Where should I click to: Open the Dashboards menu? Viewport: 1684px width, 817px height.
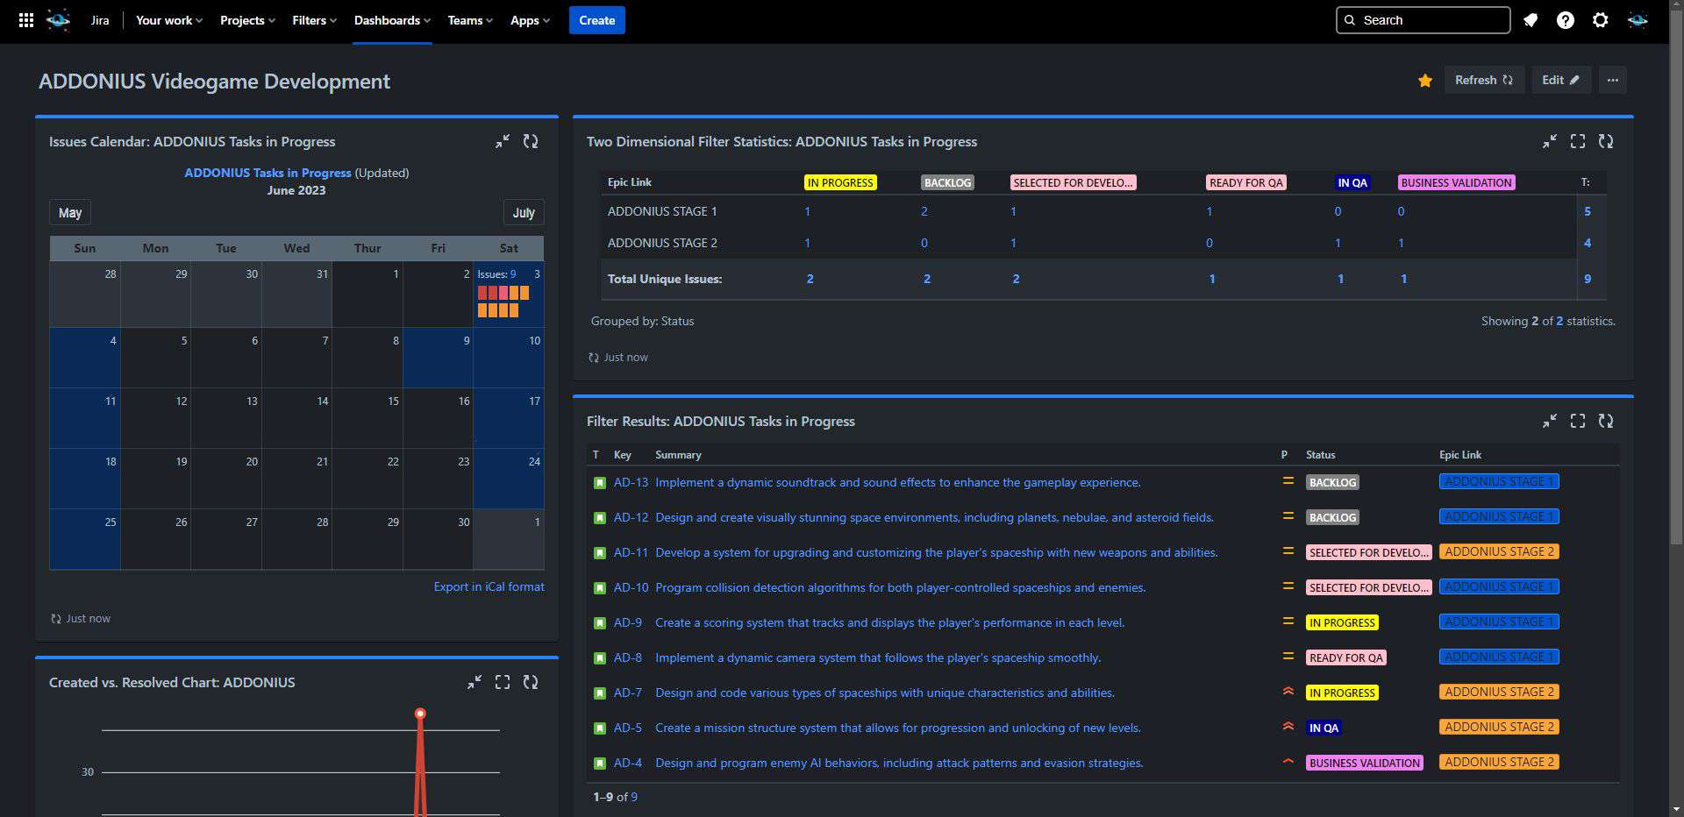392,20
